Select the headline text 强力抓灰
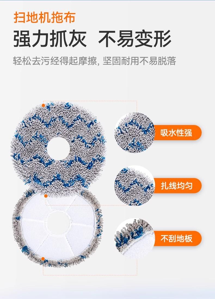This screenshot has width=215, height=299. tap(50, 39)
